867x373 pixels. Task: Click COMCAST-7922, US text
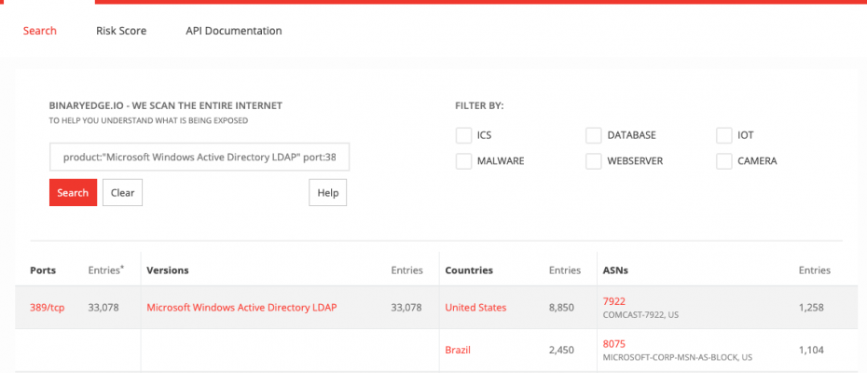click(x=640, y=315)
